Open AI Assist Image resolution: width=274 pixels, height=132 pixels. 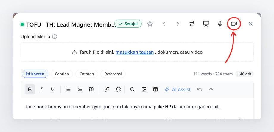click(x=178, y=89)
